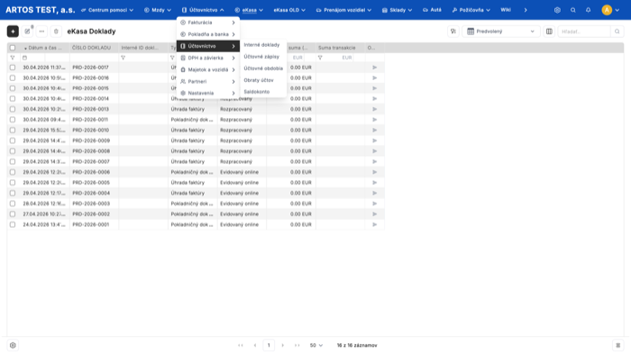Check the row PRD-2026-0003
The width and height of the screenshot is (631, 354).
tap(13, 204)
